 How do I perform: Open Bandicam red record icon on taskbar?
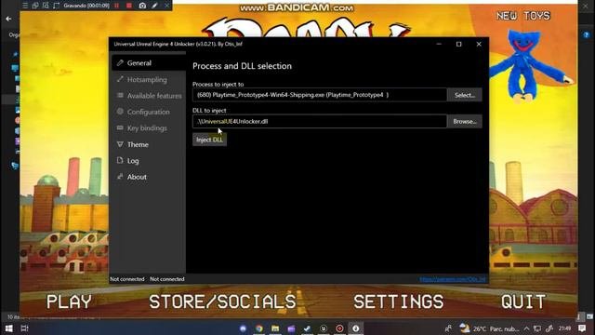(339, 328)
